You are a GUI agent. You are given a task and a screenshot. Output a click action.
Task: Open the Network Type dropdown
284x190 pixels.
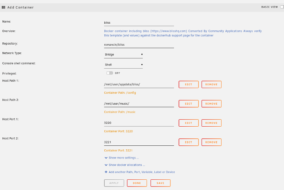point(123,54)
